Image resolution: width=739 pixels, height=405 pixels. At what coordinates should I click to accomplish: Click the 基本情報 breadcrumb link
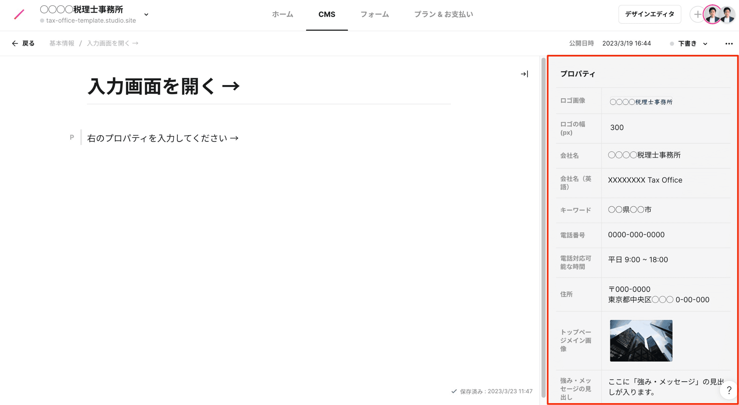tap(62, 43)
